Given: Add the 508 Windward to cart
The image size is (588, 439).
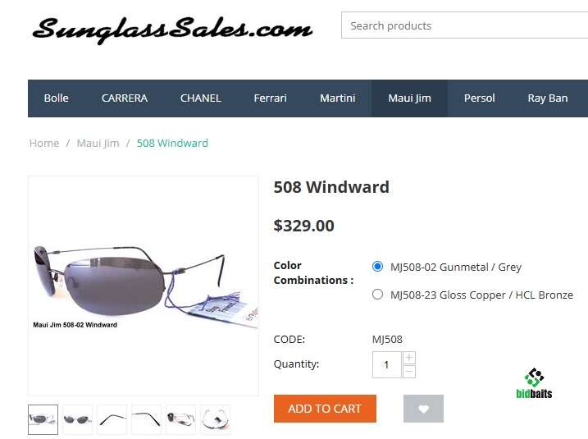Looking at the screenshot, I should click(x=325, y=409).
